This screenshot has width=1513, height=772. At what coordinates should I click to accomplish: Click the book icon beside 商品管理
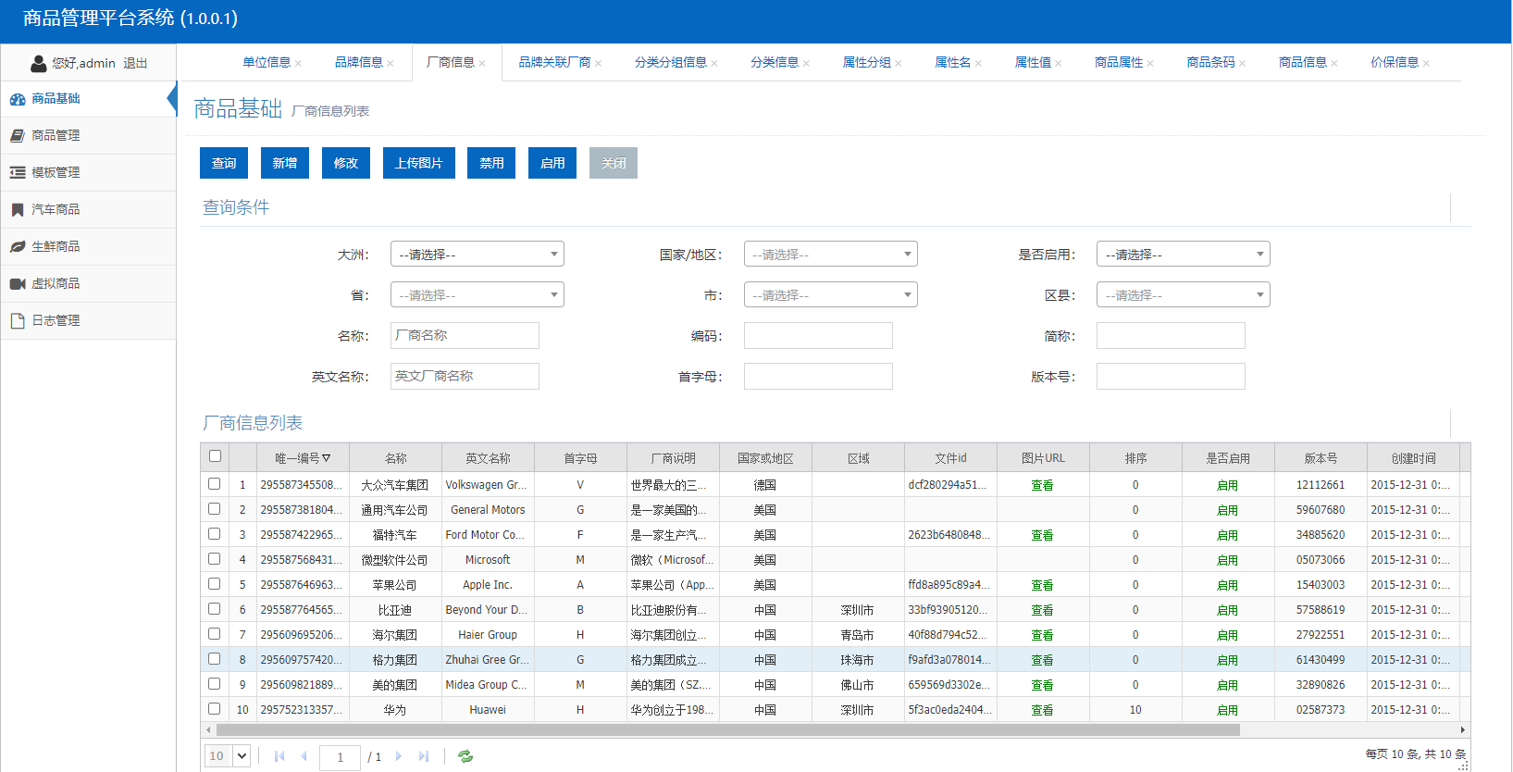[18, 136]
